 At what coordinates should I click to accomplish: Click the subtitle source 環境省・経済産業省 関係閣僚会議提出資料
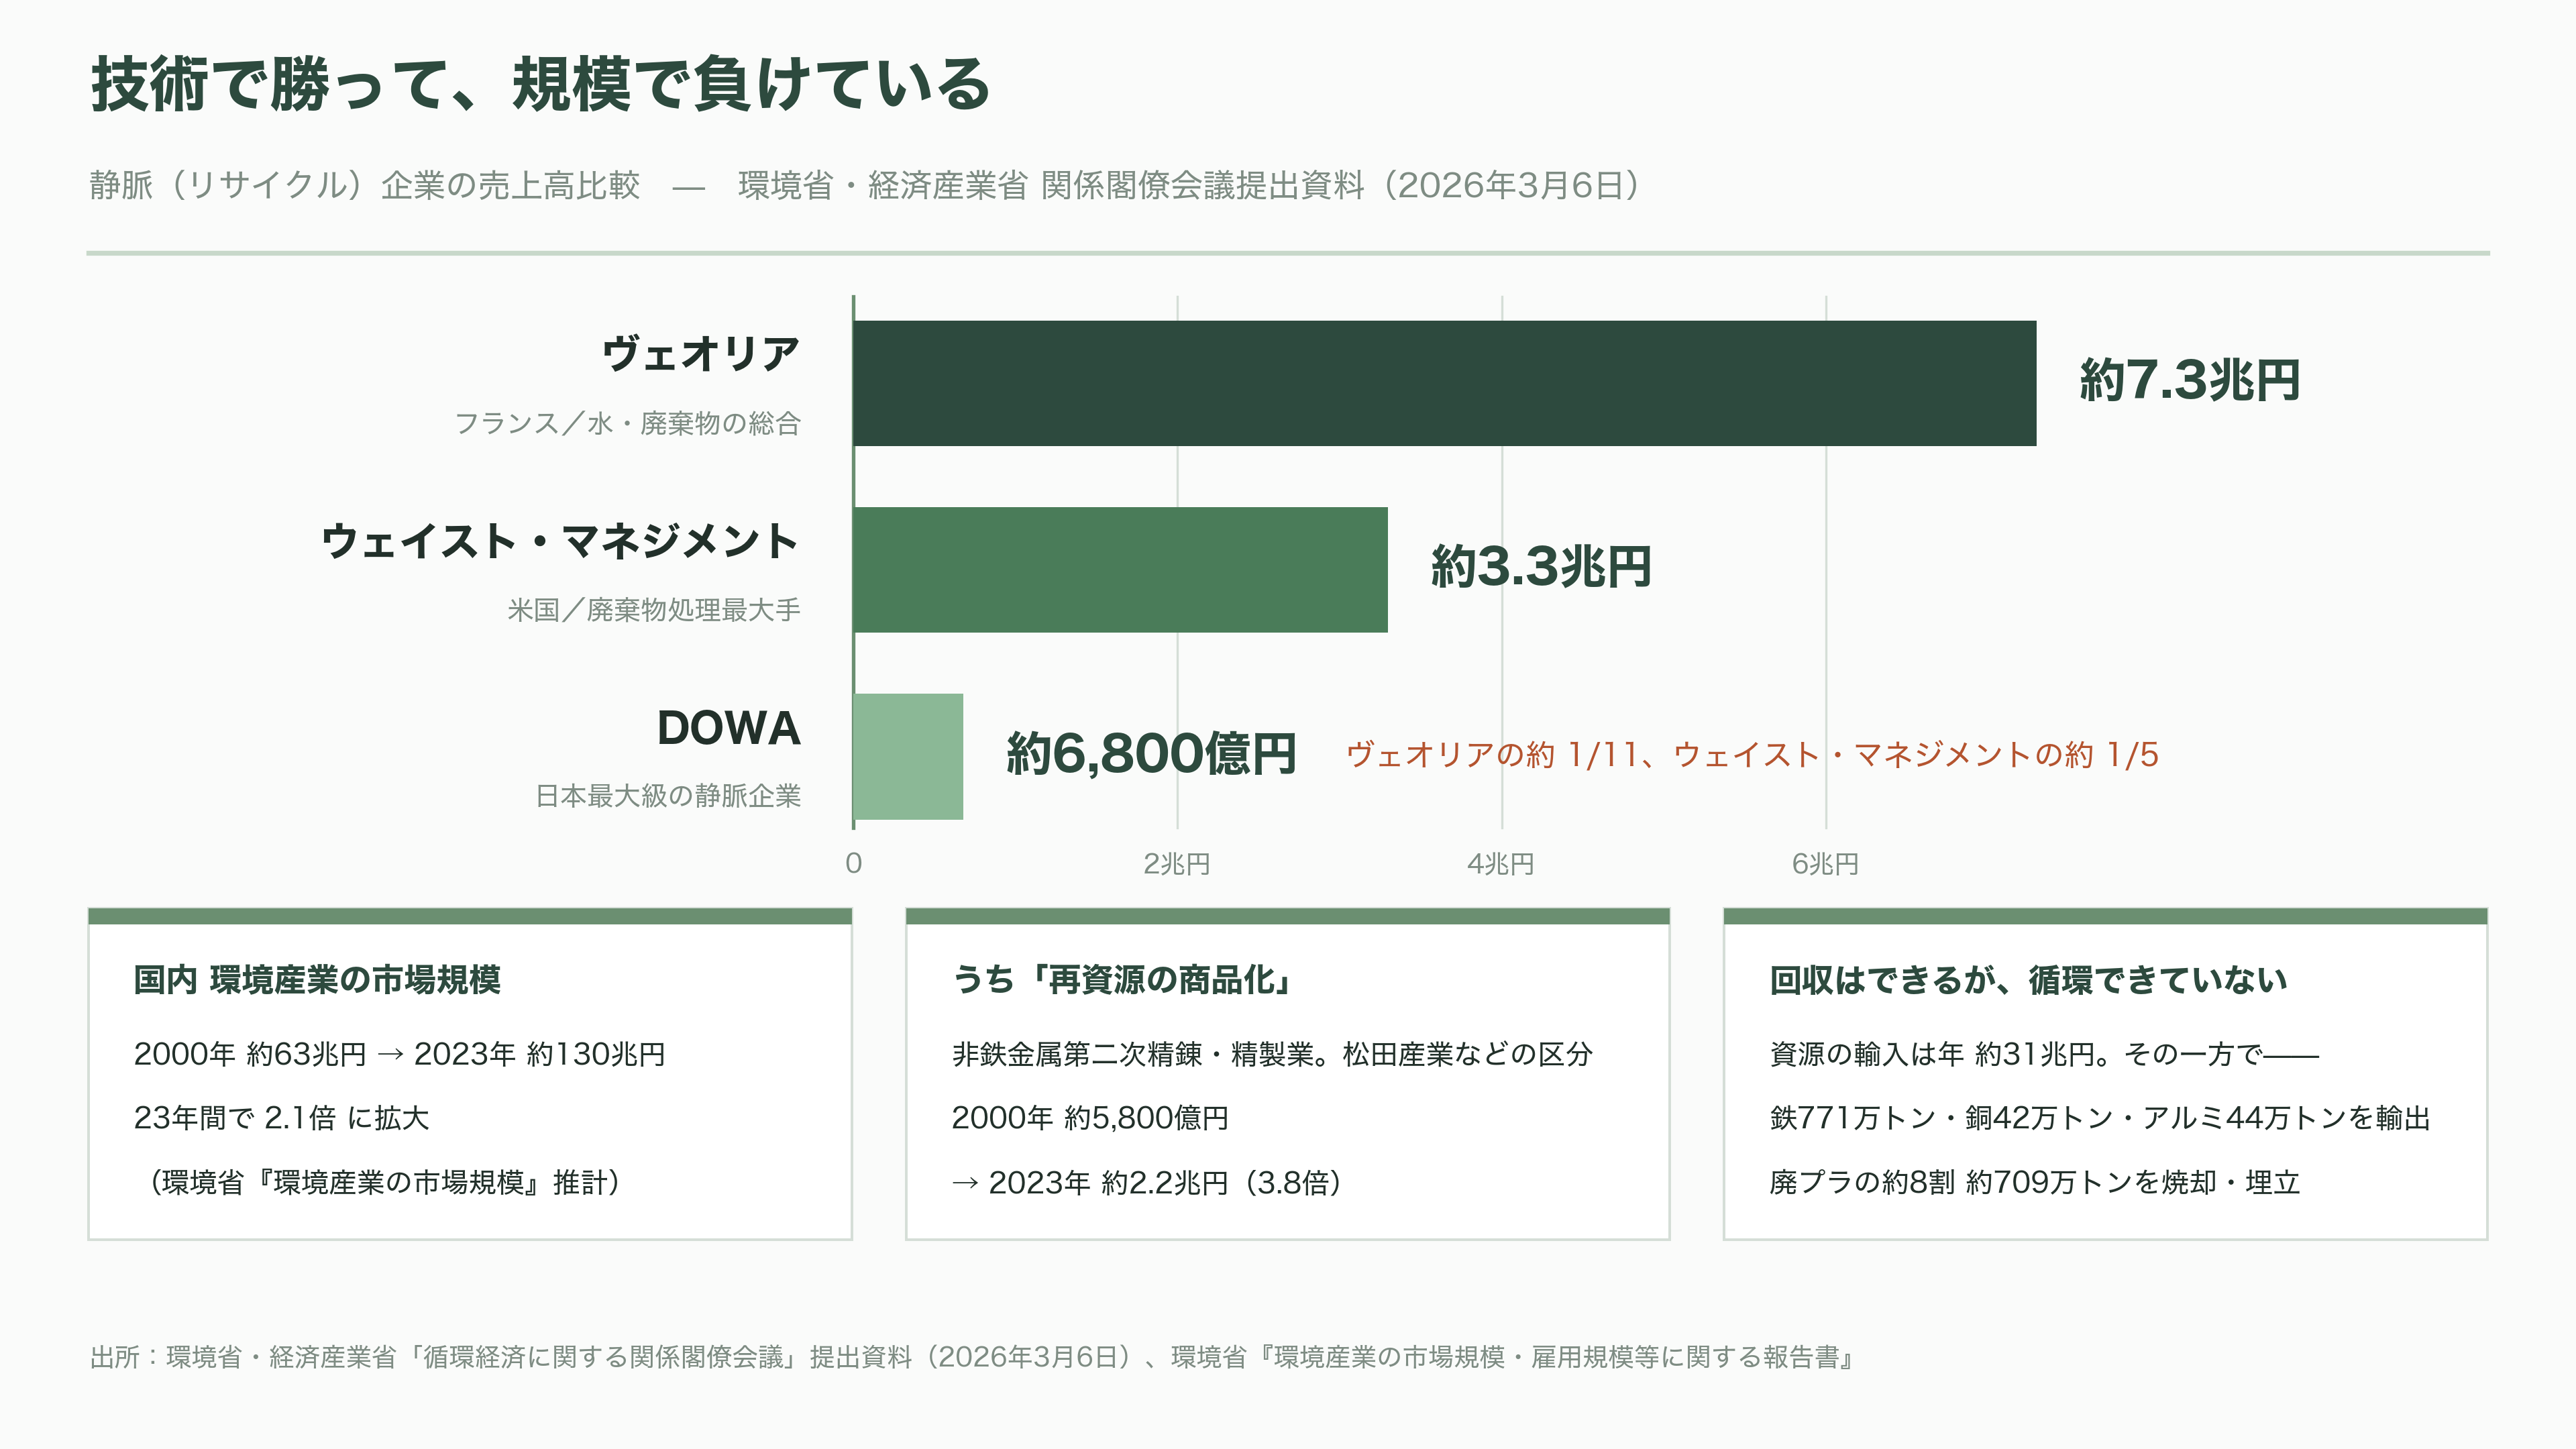tap(1051, 185)
